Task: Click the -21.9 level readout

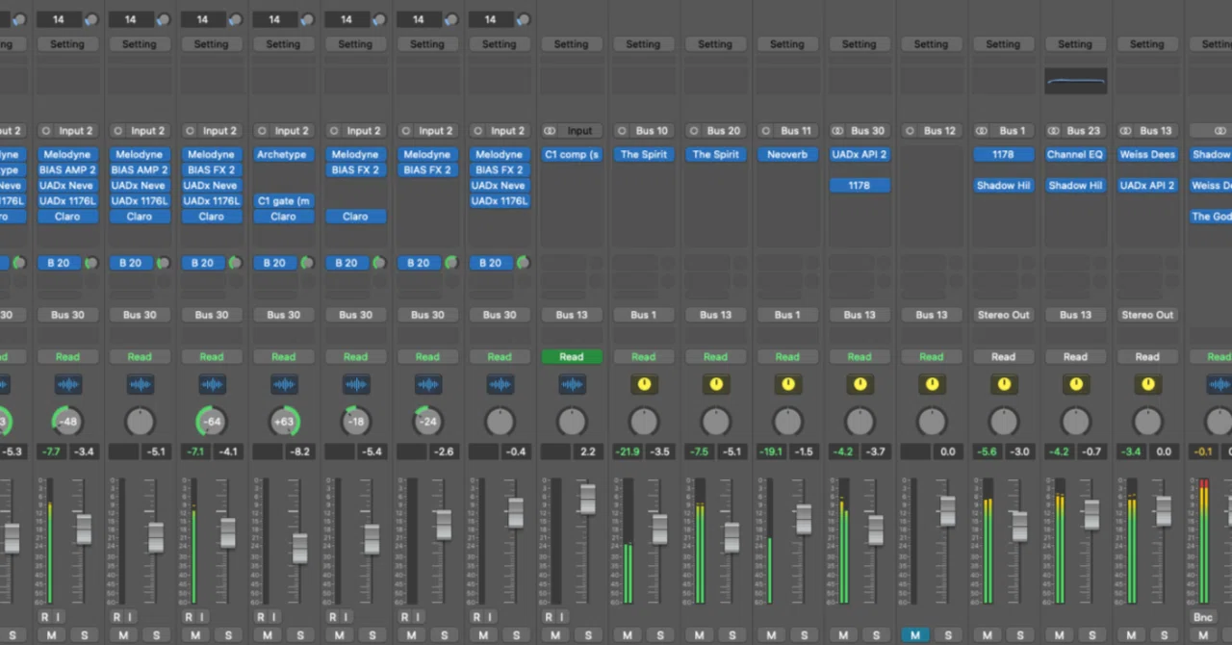Action: [629, 451]
